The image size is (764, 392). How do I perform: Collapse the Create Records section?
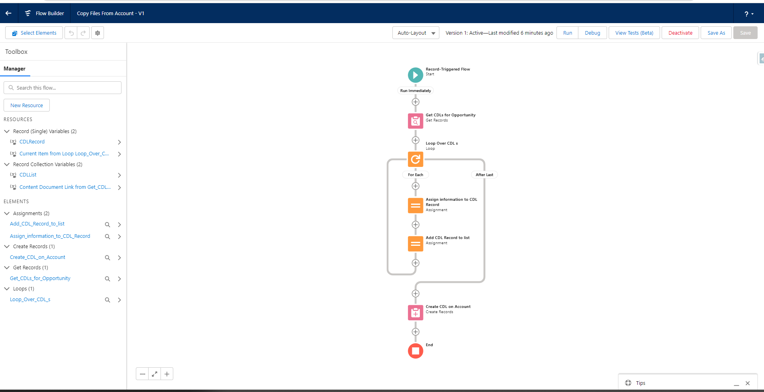[x=7, y=247]
